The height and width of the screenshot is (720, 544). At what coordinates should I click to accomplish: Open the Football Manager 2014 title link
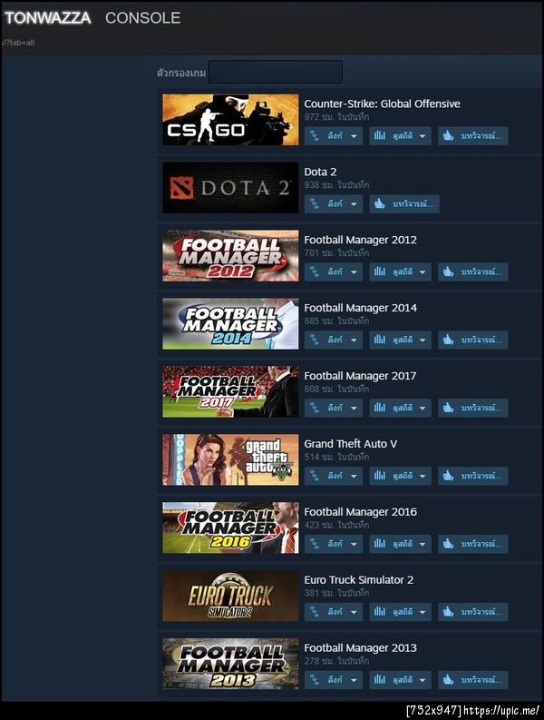(361, 308)
